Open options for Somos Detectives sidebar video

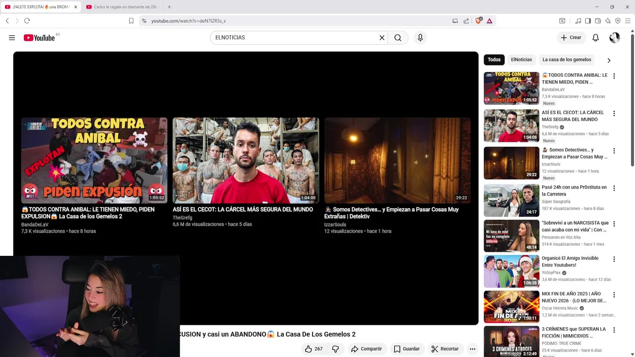coord(614,151)
